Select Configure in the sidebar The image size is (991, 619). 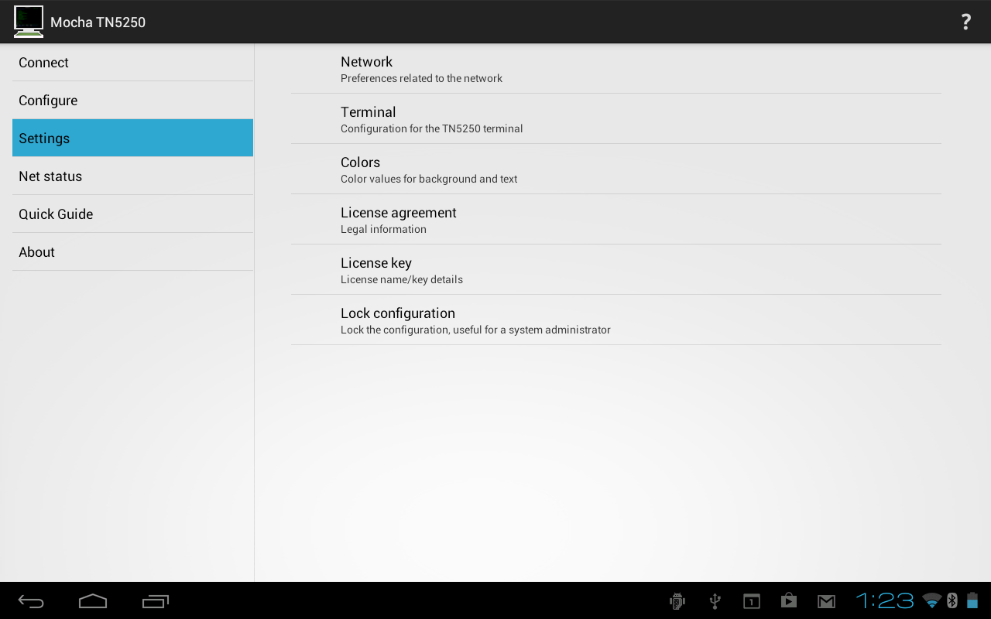[x=132, y=101]
